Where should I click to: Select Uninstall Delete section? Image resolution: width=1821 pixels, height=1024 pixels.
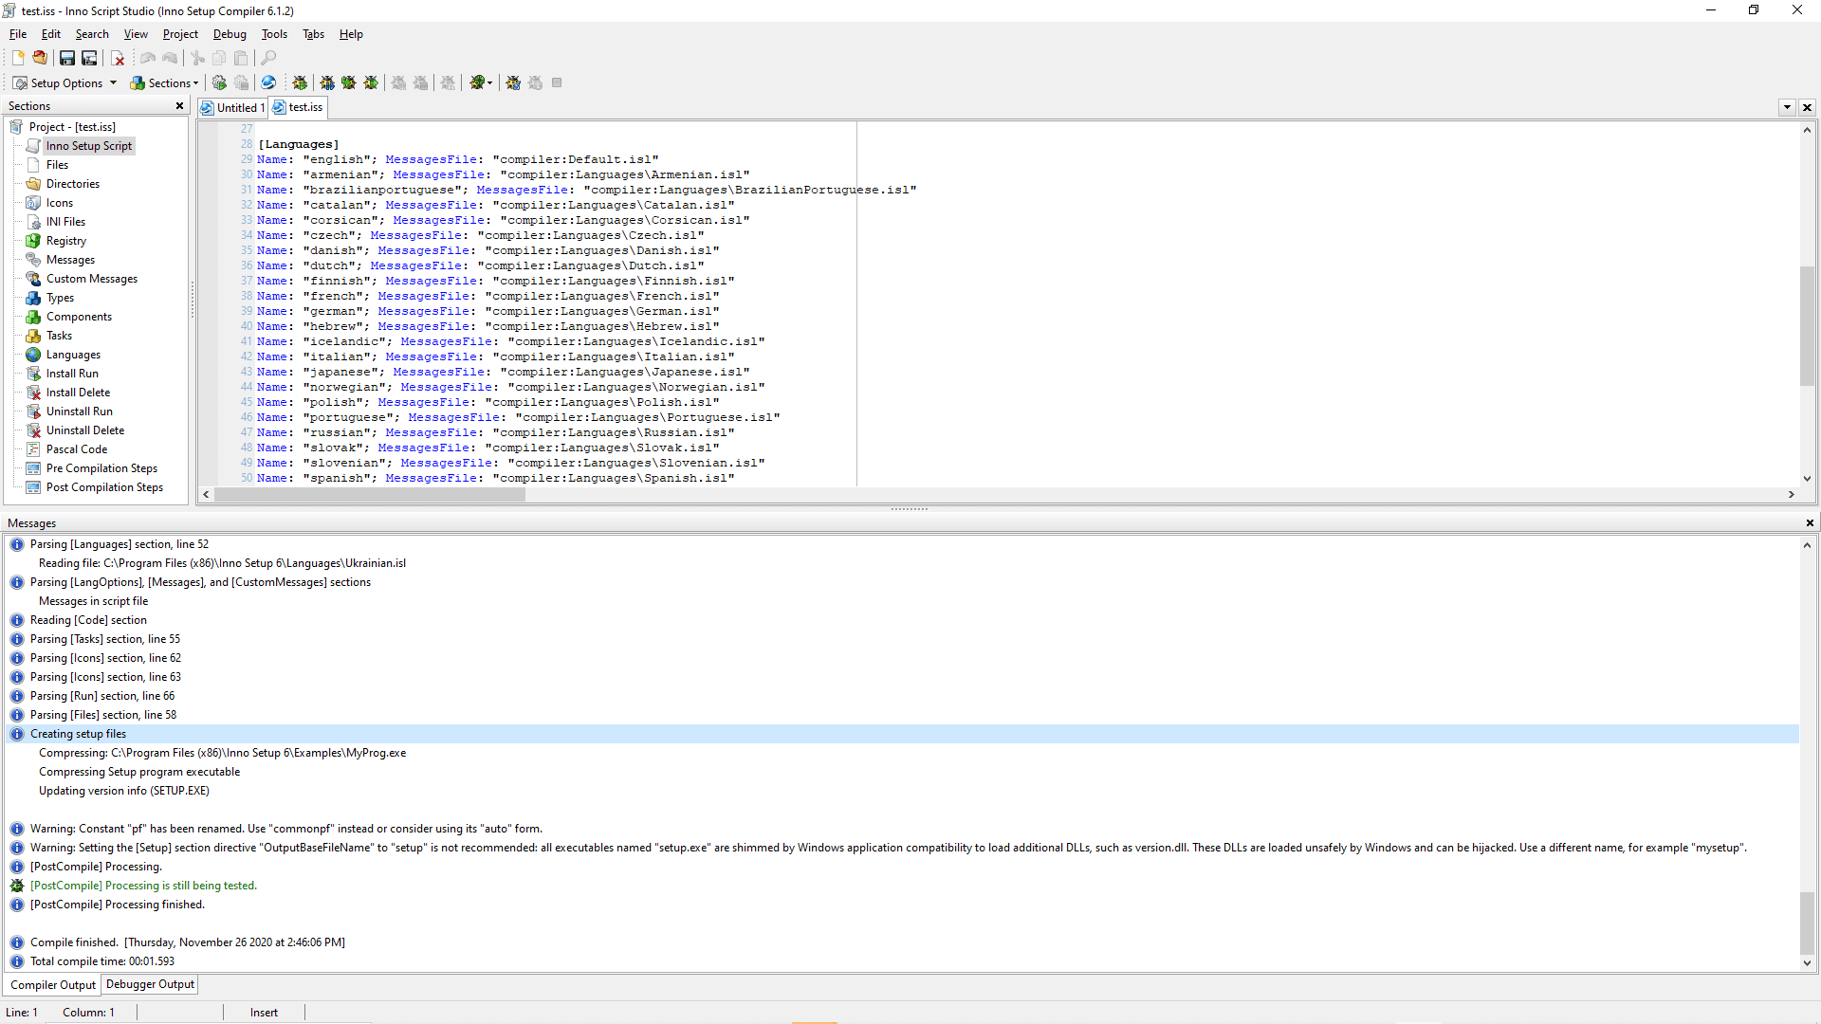pyautogui.click(x=85, y=430)
